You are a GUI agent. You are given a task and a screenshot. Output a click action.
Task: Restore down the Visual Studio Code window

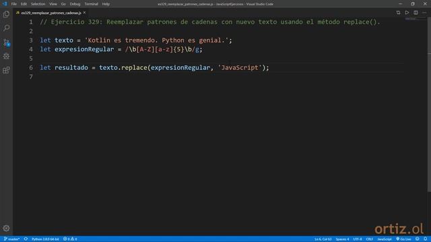413,4
